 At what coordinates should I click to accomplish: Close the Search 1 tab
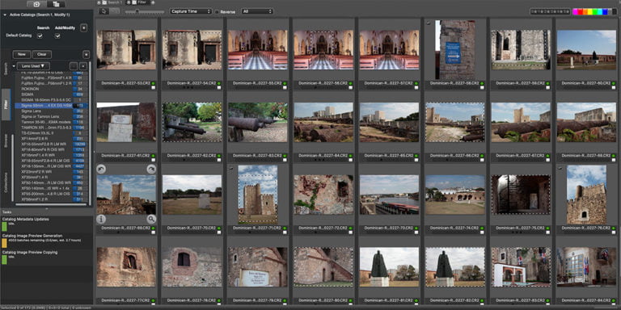click(x=99, y=2)
